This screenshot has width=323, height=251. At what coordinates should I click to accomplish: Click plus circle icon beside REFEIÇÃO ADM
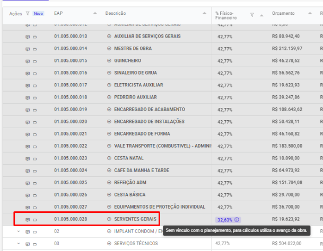(x=109, y=183)
